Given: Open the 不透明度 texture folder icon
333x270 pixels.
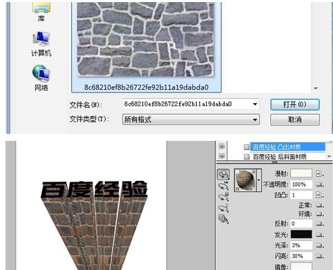Looking at the screenshot, I should tap(319, 184).
